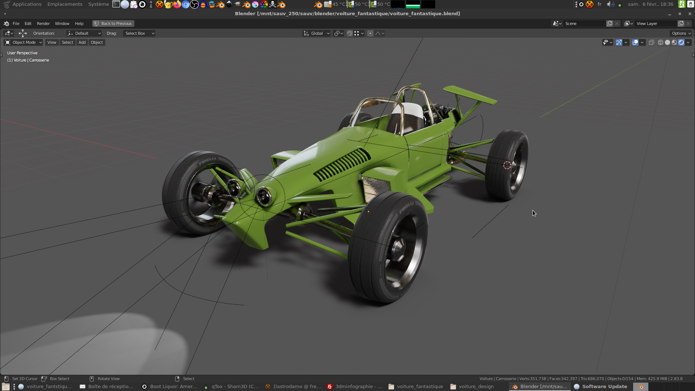The width and height of the screenshot is (695, 391).
Task: Open the editor type selector dropdown
Action: (9, 33)
